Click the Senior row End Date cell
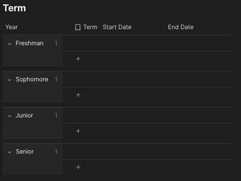The height and width of the screenshot is (181, 241). point(198,151)
